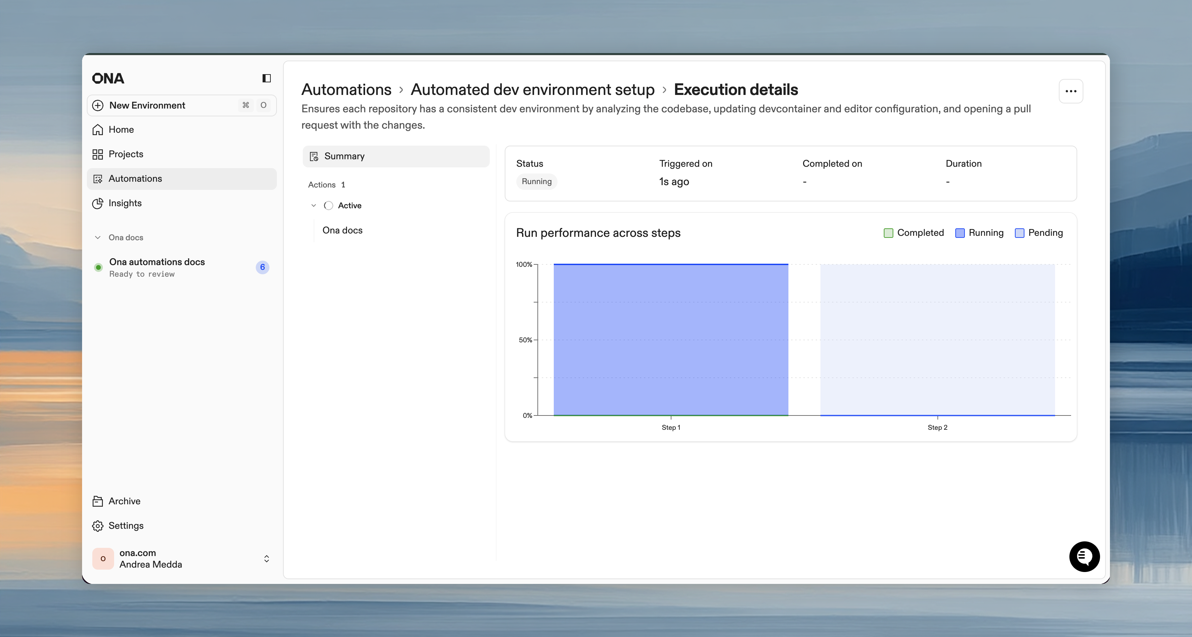Open the chat support bubble
Viewport: 1192px width, 637px height.
1084,557
